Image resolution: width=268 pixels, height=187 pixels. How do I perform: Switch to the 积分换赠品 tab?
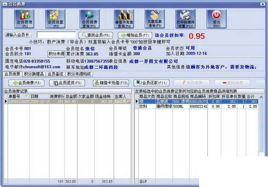pyautogui.click(x=34, y=74)
